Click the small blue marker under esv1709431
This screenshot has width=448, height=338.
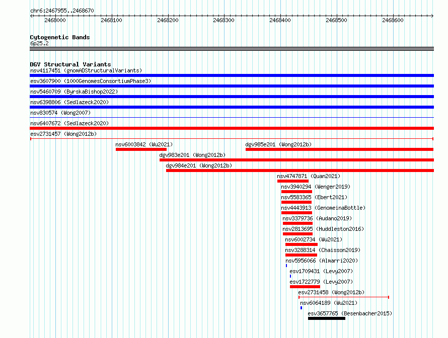(x=290, y=276)
